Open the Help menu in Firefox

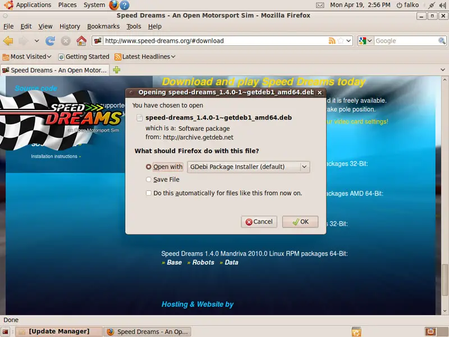[155, 26]
